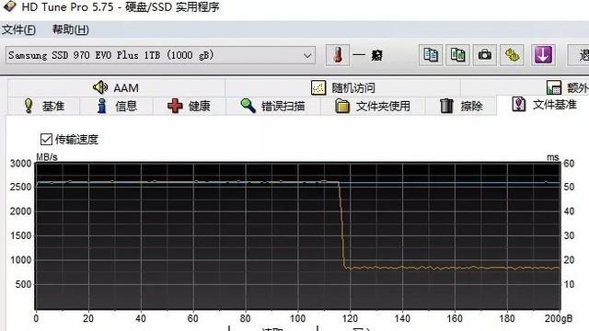Screen dimensions: 589x331
Task: Switch to the AAM tab
Action: [117, 88]
